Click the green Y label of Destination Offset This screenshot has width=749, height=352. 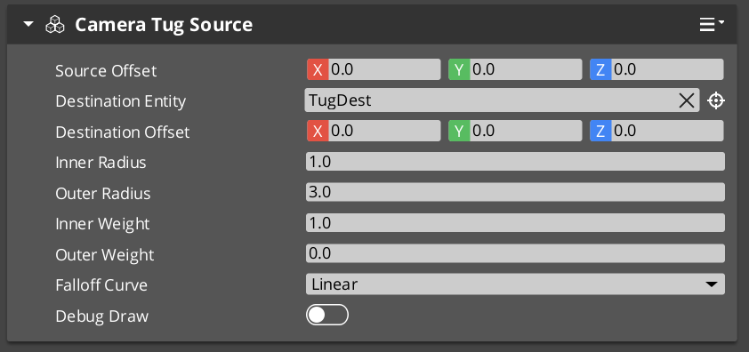point(459,131)
